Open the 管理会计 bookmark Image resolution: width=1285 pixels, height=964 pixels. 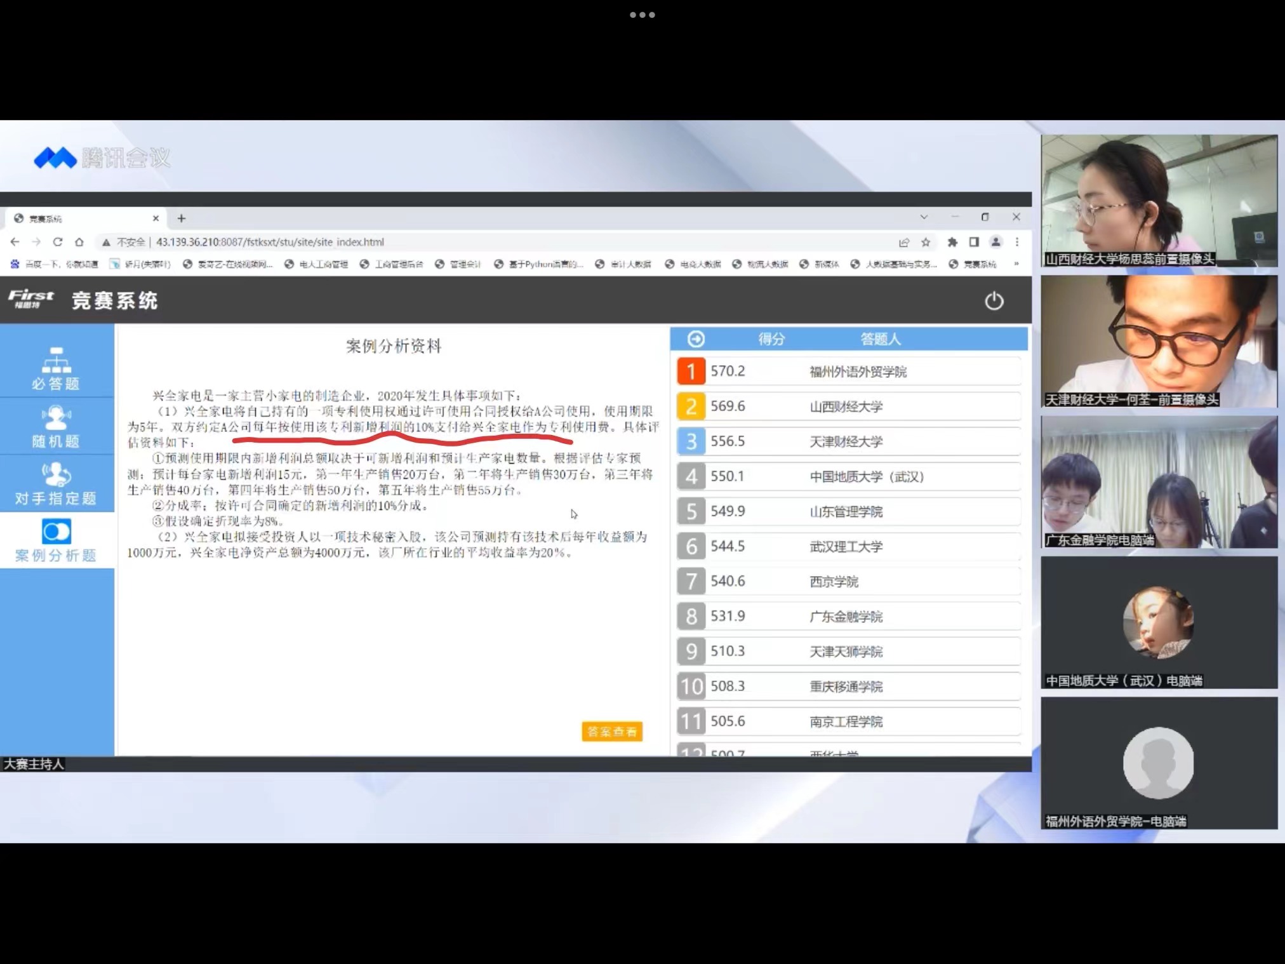point(458,264)
